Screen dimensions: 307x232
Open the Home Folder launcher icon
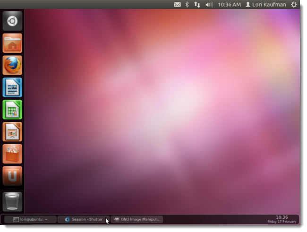click(x=12, y=43)
